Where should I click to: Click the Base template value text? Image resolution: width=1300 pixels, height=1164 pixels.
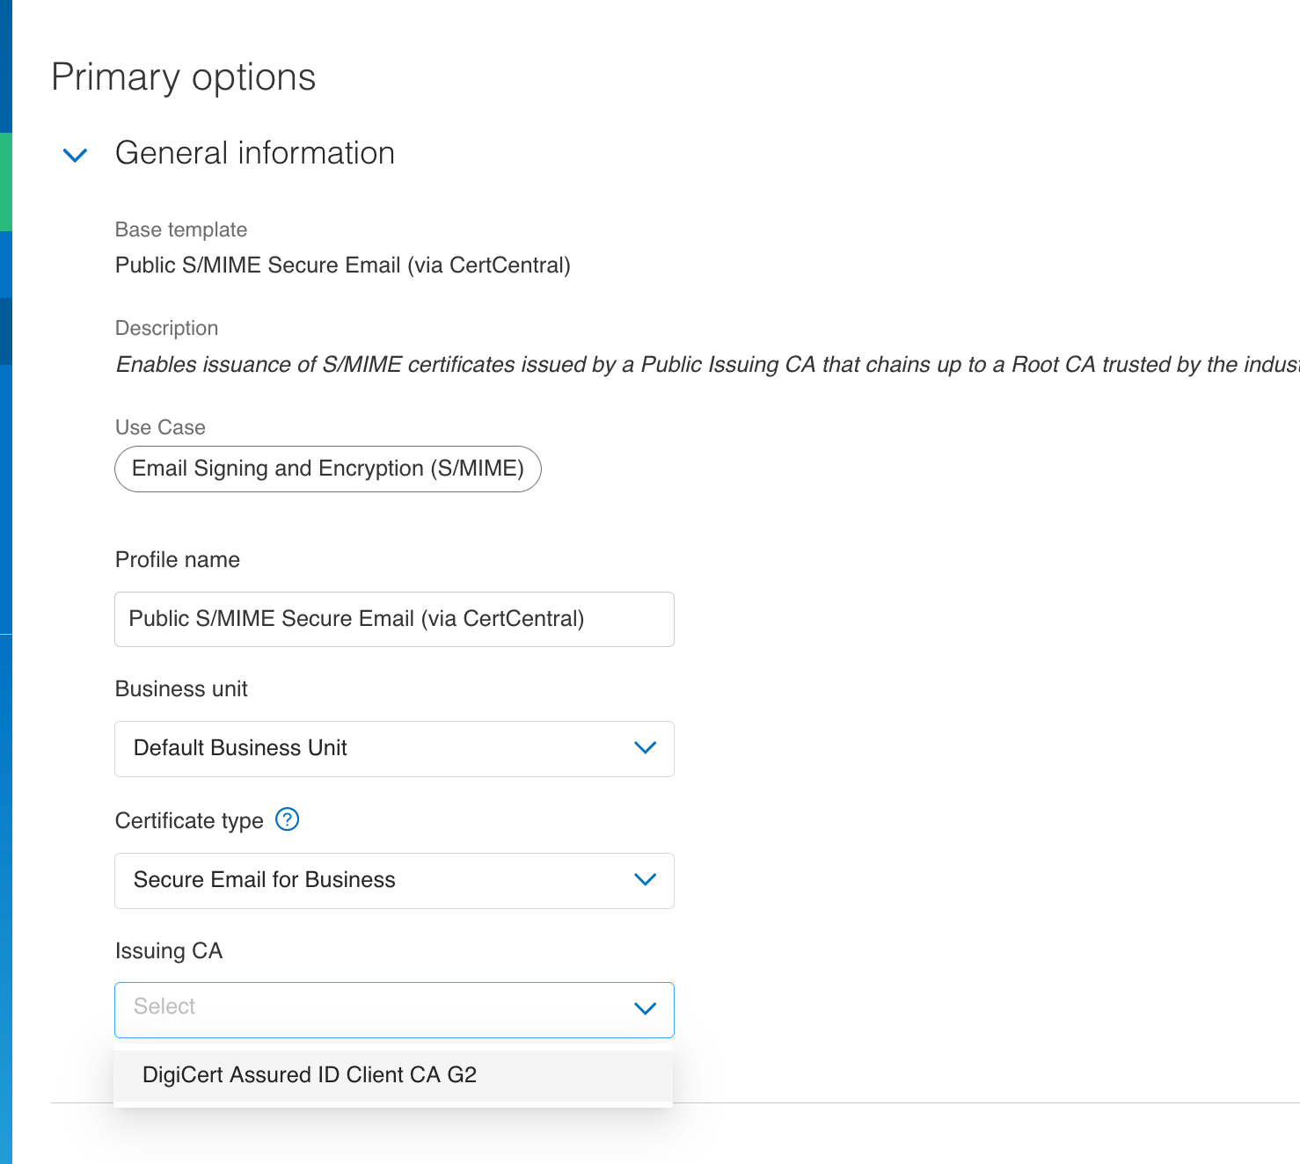click(x=342, y=266)
